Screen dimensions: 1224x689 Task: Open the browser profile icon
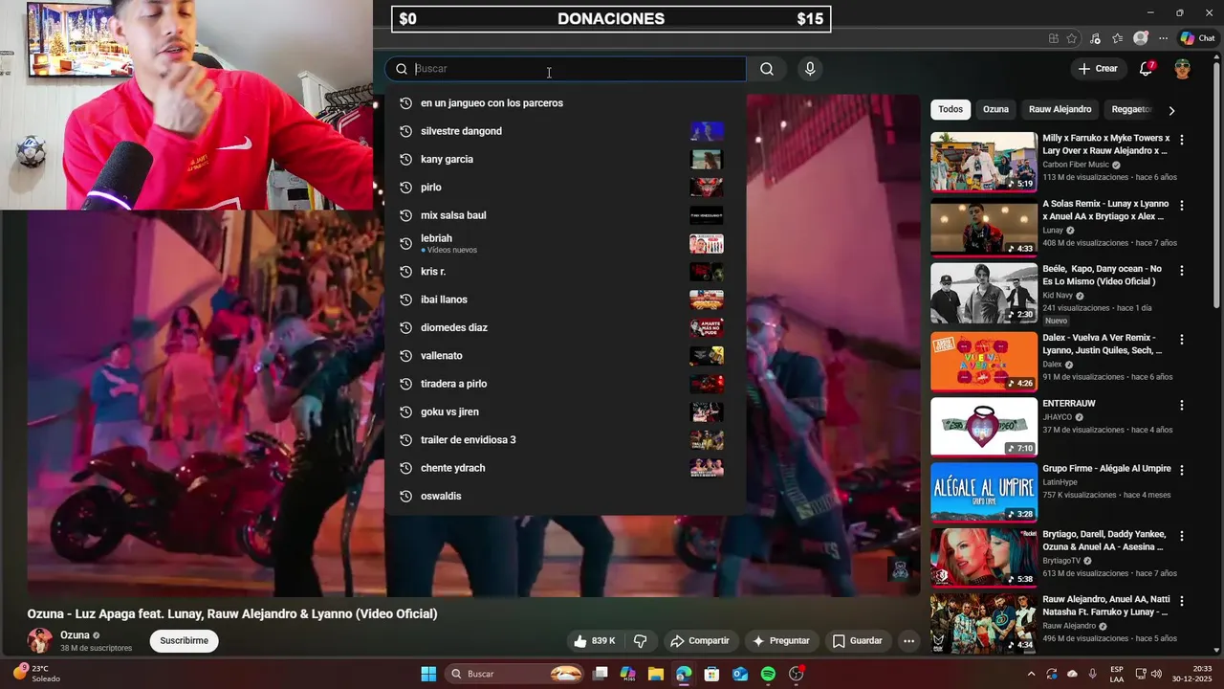(1141, 38)
